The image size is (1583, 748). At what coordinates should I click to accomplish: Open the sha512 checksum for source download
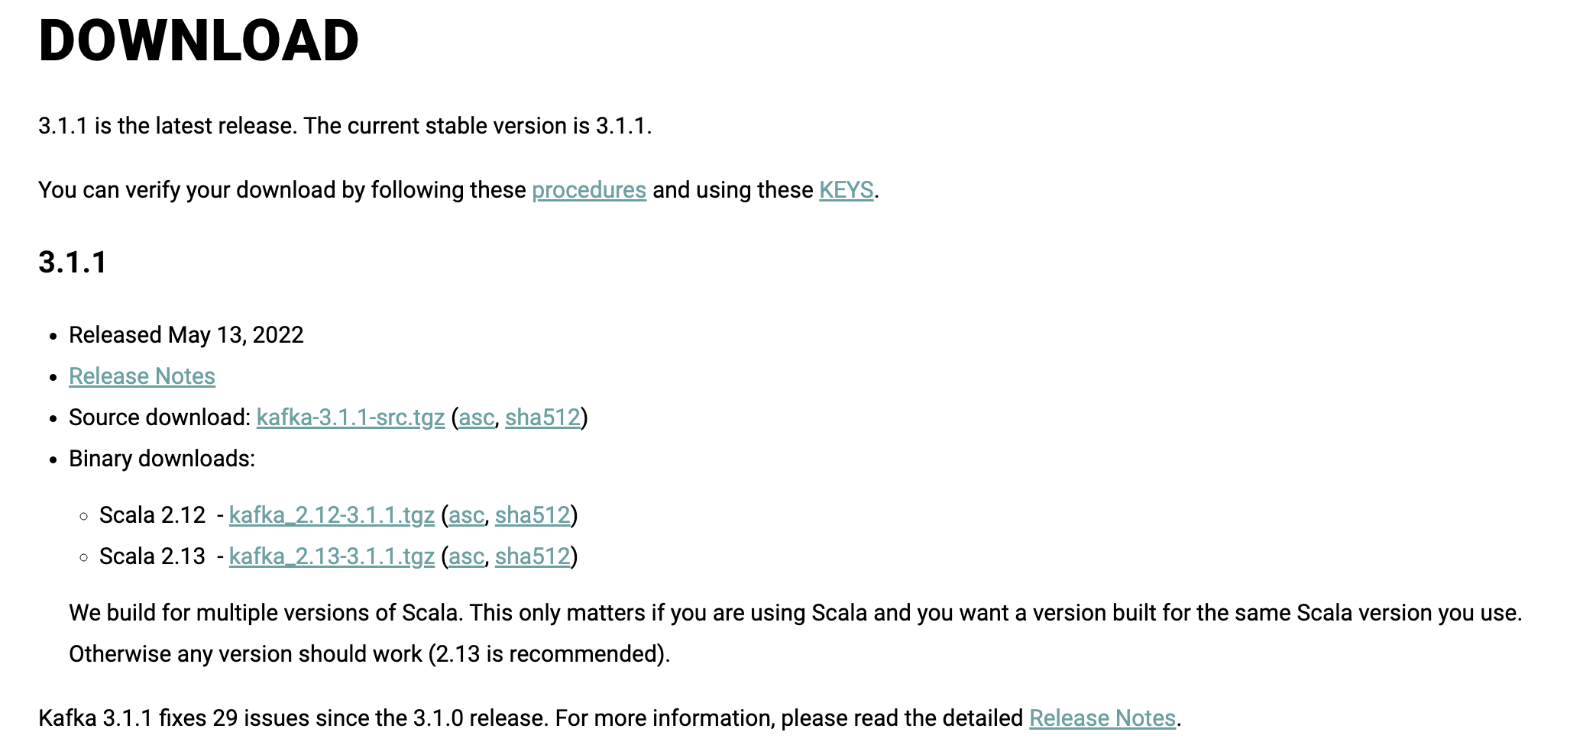tap(543, 418)
